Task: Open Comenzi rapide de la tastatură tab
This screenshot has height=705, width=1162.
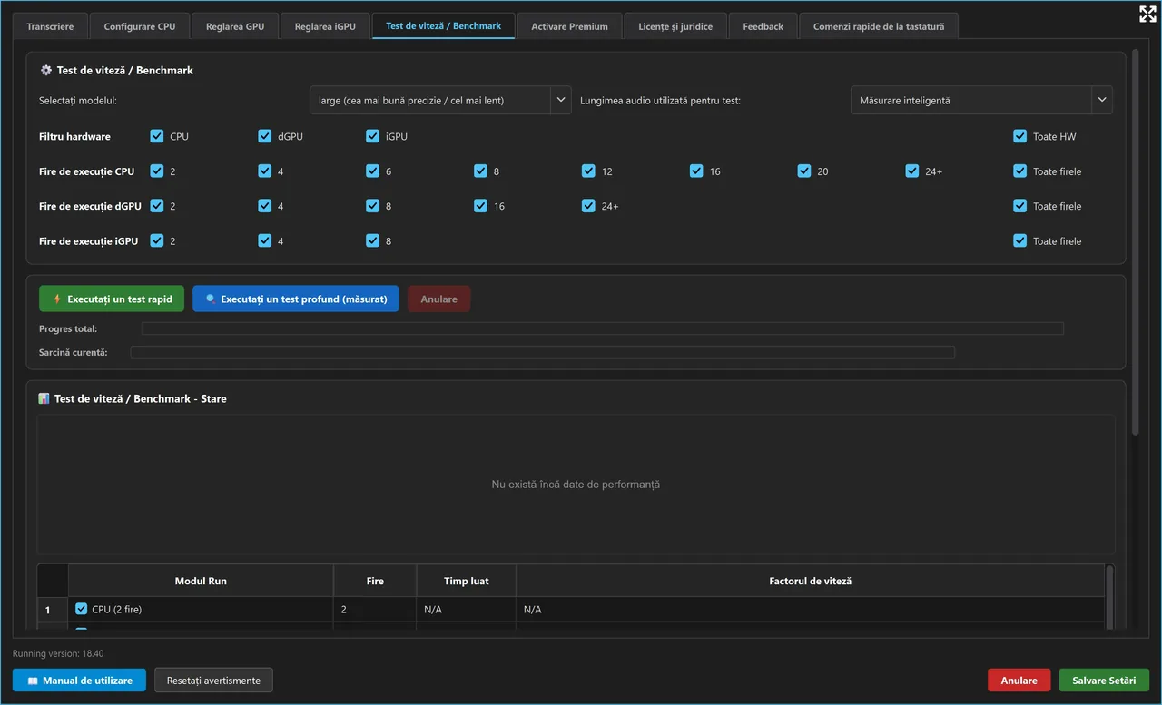Action: click(x=879, y=26)
